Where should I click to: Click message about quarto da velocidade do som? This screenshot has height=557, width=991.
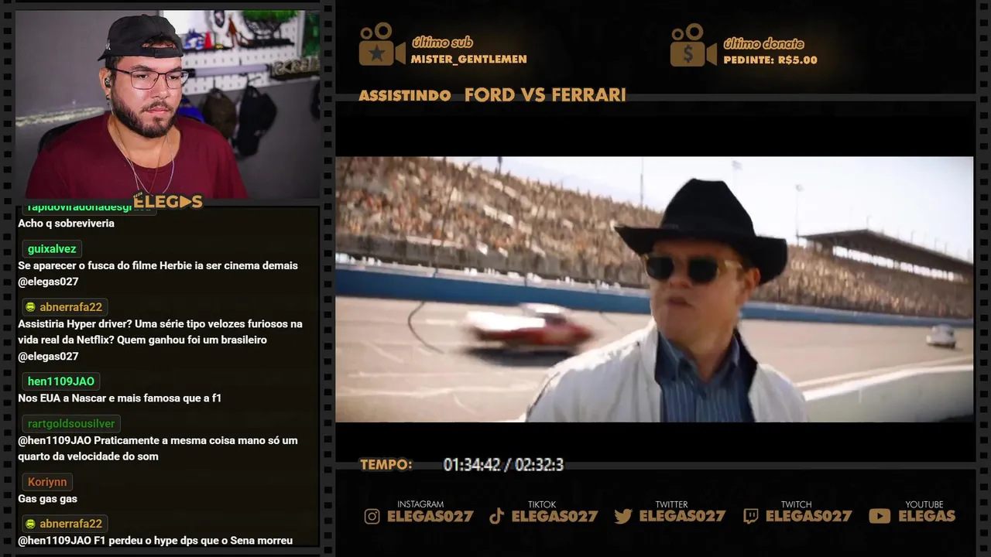[x=158, y=449]
